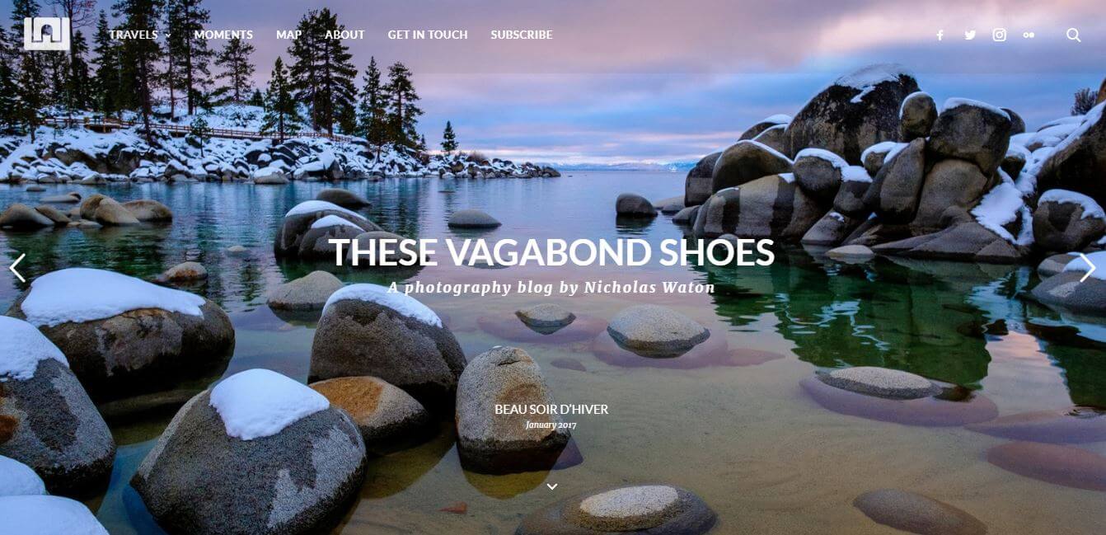
Task: Click the photography blog subtitle text
Action: pos(551,288)
